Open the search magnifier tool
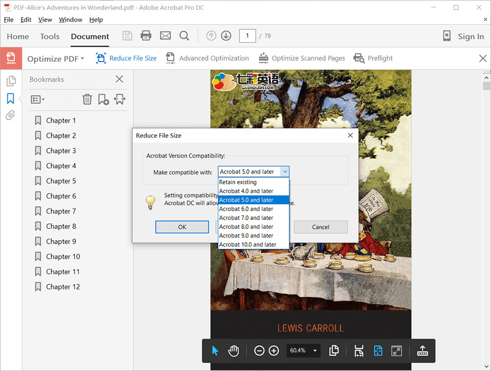This screenshot has height=371, width=491. [184, 36]
